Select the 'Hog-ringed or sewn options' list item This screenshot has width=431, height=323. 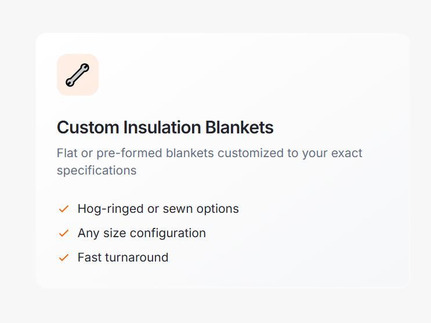coord(158,209)
